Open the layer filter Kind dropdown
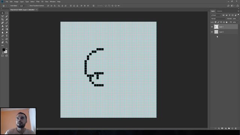The width and height of the screenshot is (240, 135). 216,15
